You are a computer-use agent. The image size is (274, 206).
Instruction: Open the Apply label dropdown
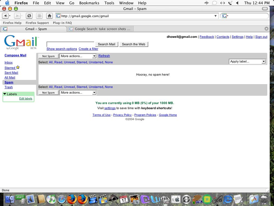pyautogui.click(x=248, y=61)
